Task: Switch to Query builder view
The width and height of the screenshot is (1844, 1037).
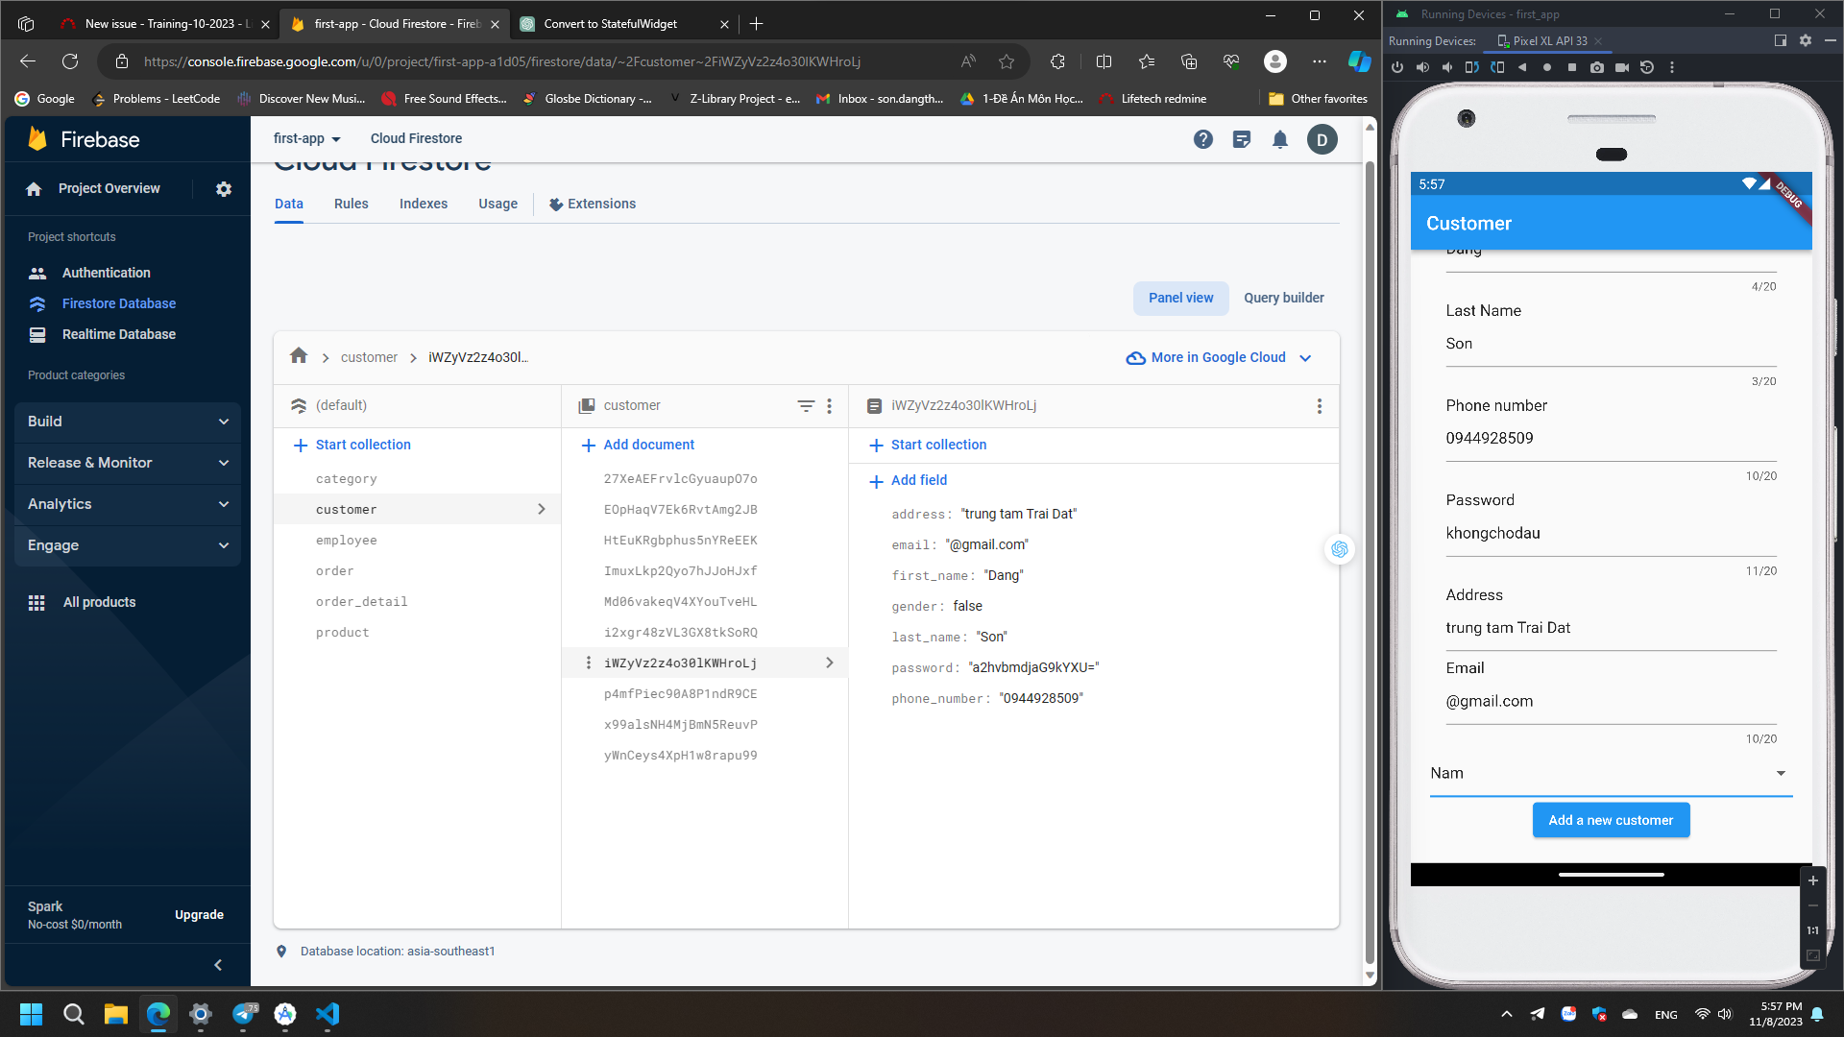Action: [x=1283, y=298]
